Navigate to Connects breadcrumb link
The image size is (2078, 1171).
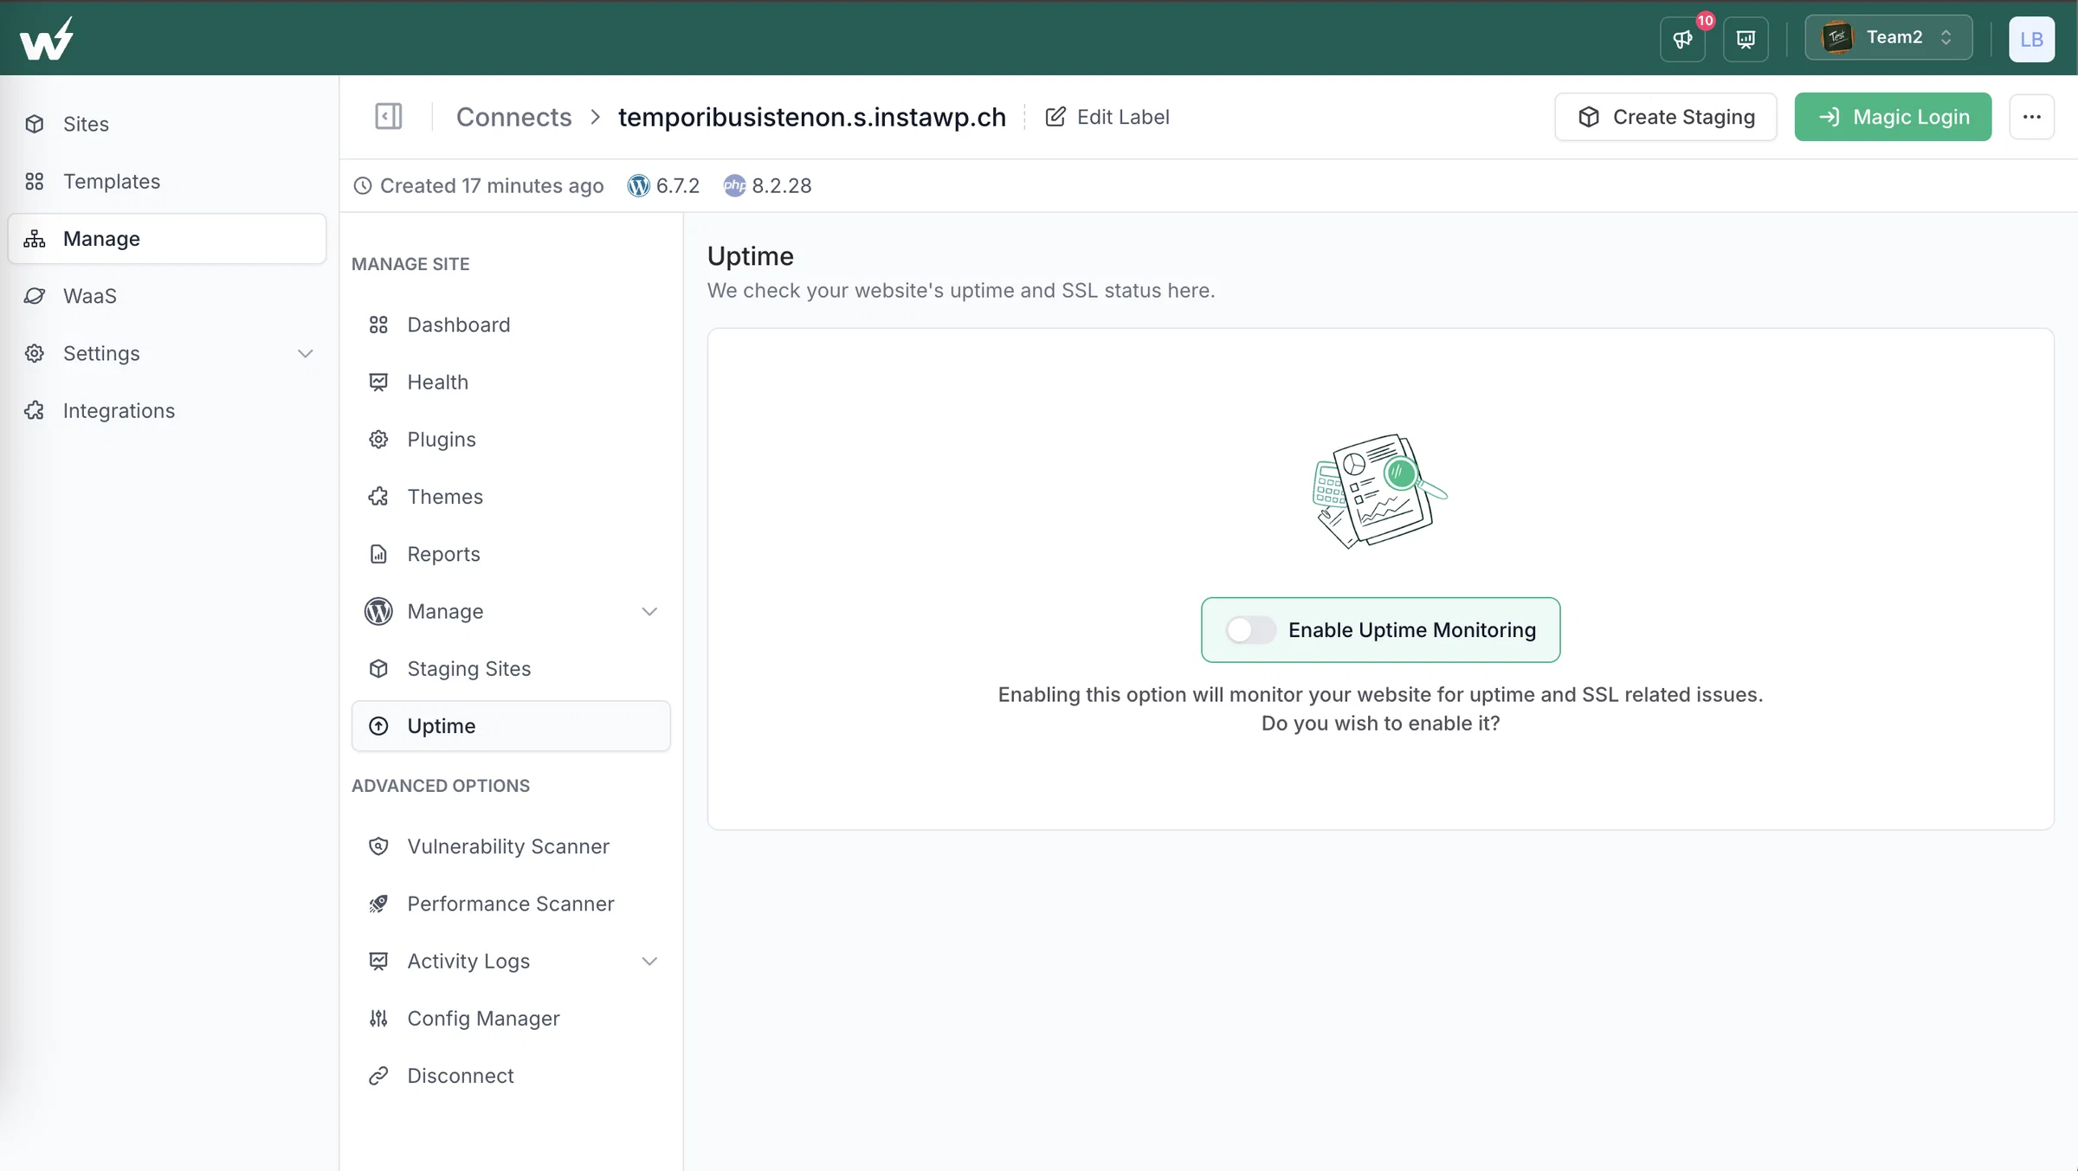tap(513, 117)
